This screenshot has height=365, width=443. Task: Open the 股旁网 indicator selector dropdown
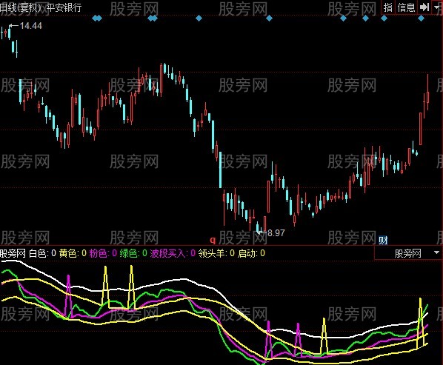point(408,253)
